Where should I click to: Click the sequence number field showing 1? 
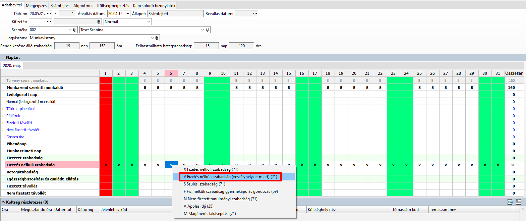(67, 14)
